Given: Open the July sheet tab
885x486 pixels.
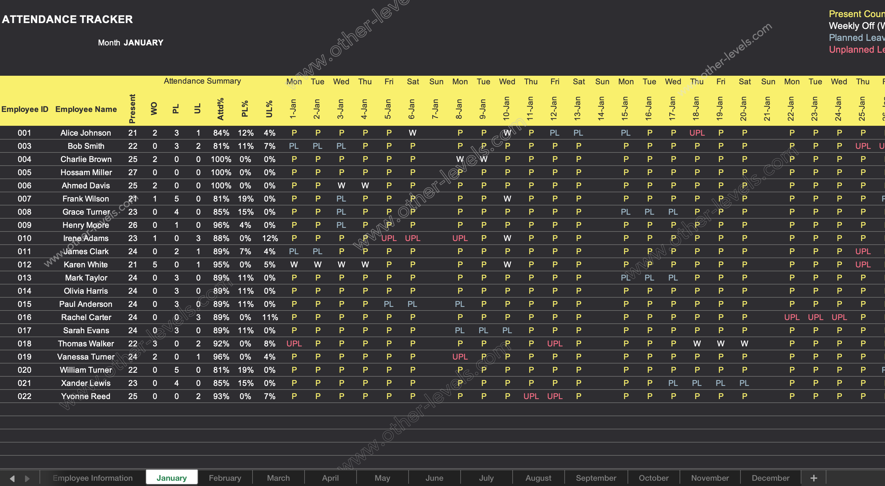Looking at the screenshot, I should (x=486, y=478).
